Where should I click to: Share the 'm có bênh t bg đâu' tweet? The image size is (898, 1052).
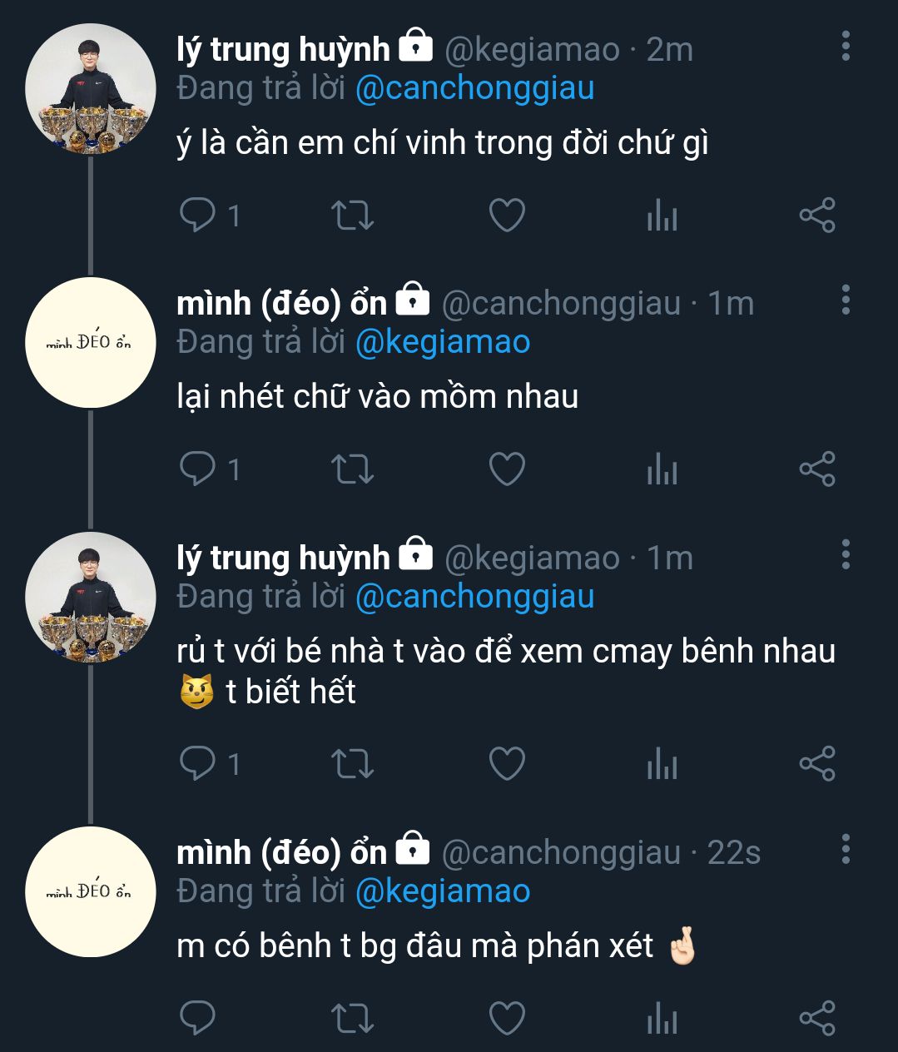tap(816, 1018)
